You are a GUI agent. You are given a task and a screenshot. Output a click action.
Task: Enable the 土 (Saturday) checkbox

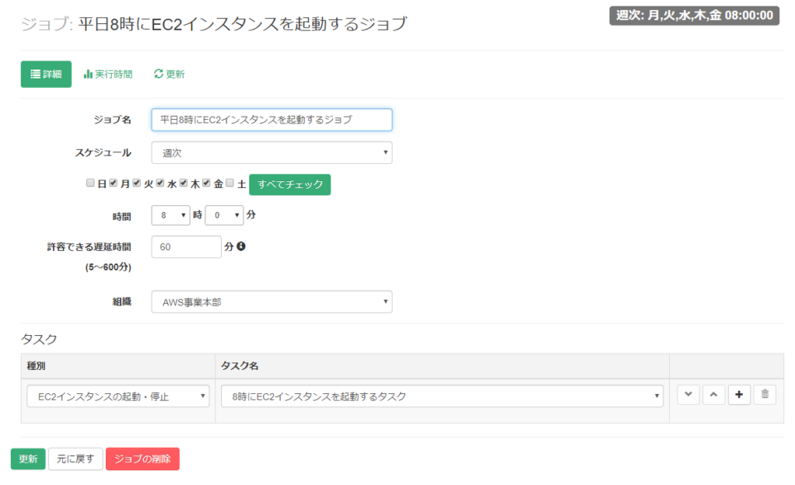click(x=229, y=182)
